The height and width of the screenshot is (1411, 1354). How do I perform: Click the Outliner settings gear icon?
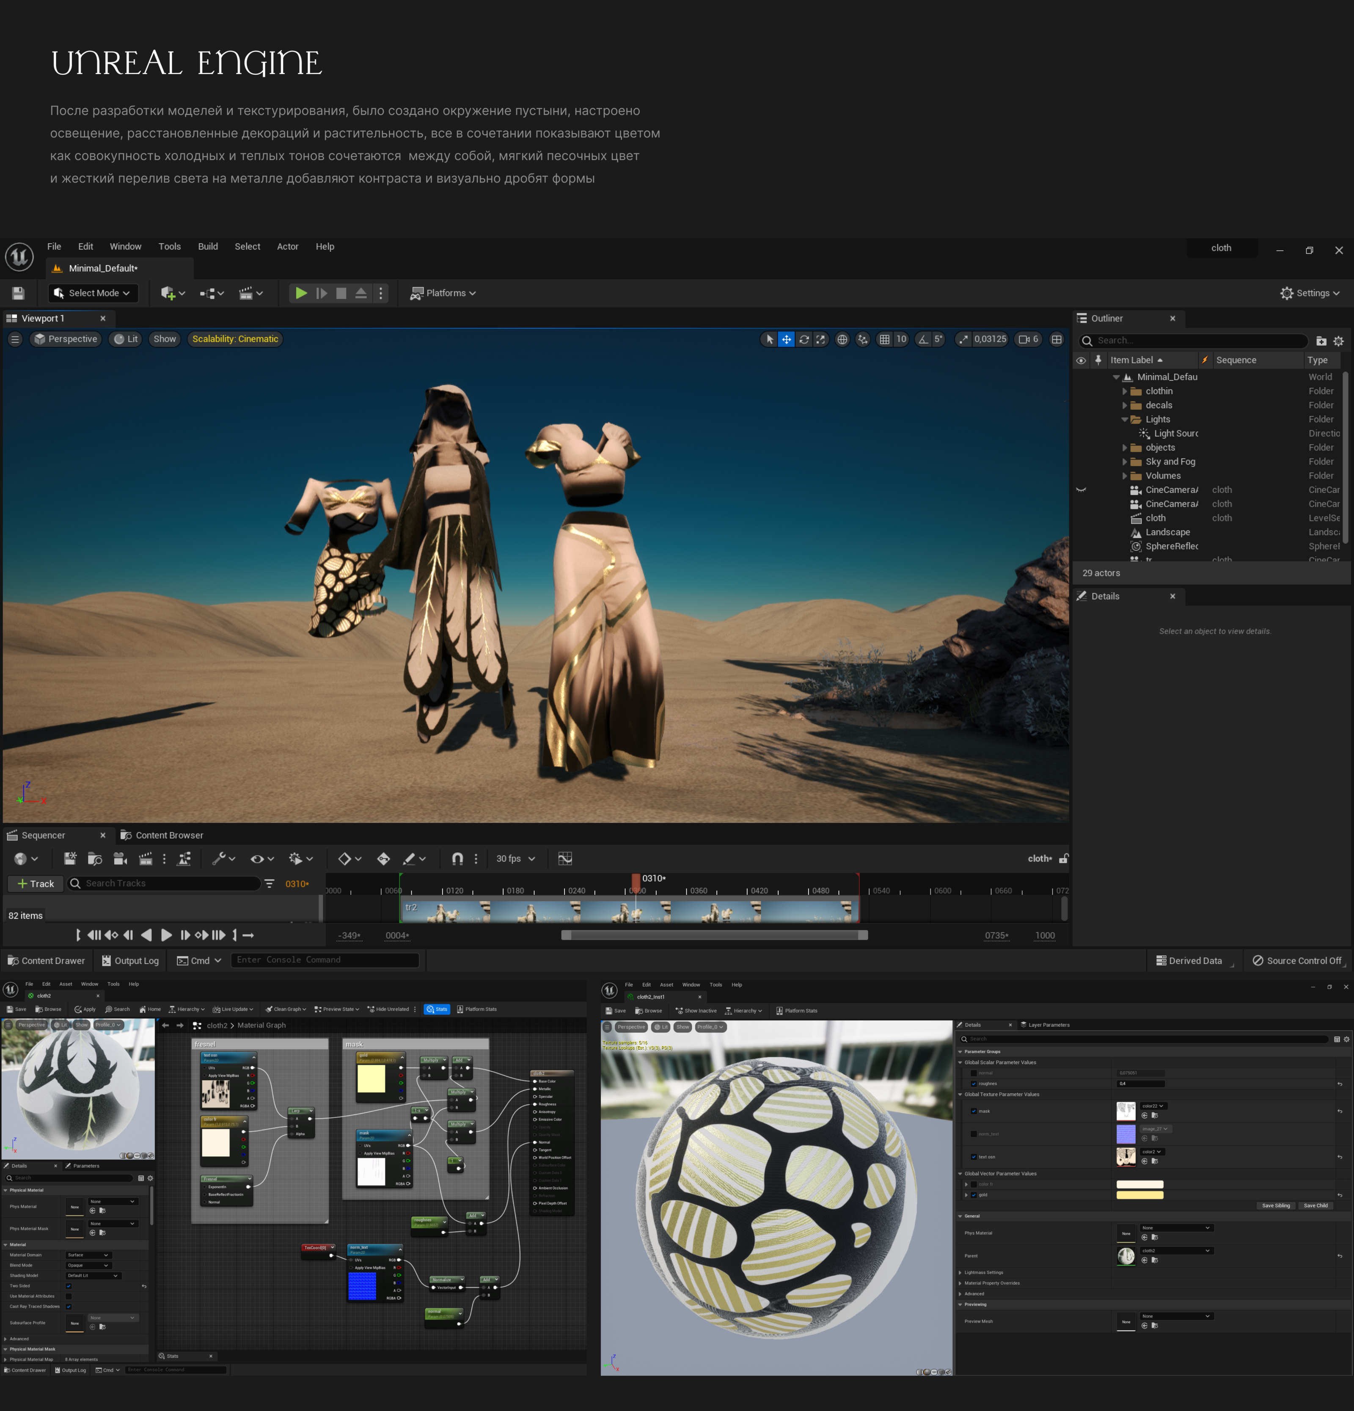pyautogui.click(x=1338, y=341)
